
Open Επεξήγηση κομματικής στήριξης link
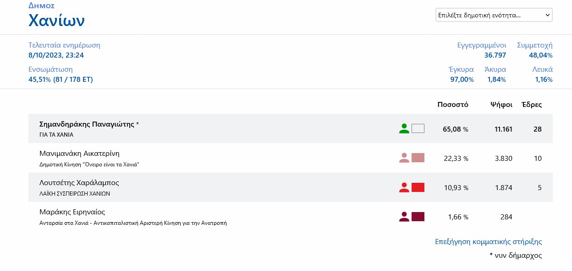click(x=488, y=242)
